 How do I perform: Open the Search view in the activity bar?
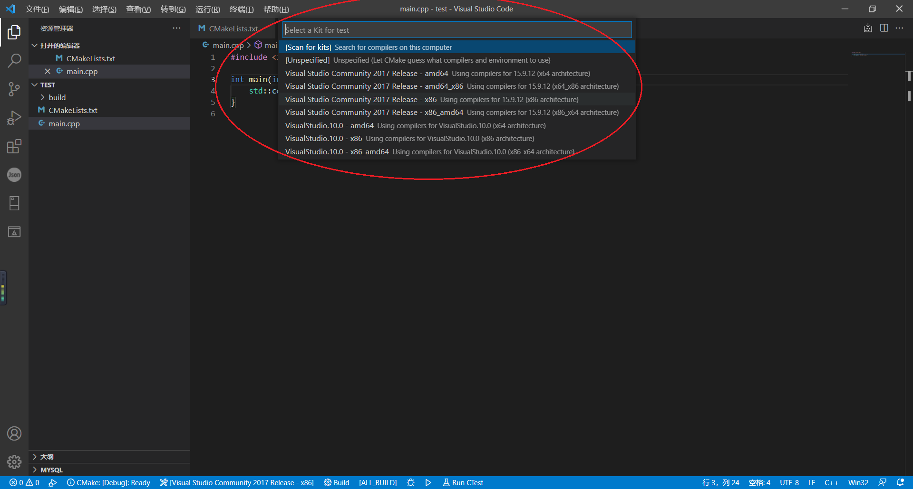14,61
